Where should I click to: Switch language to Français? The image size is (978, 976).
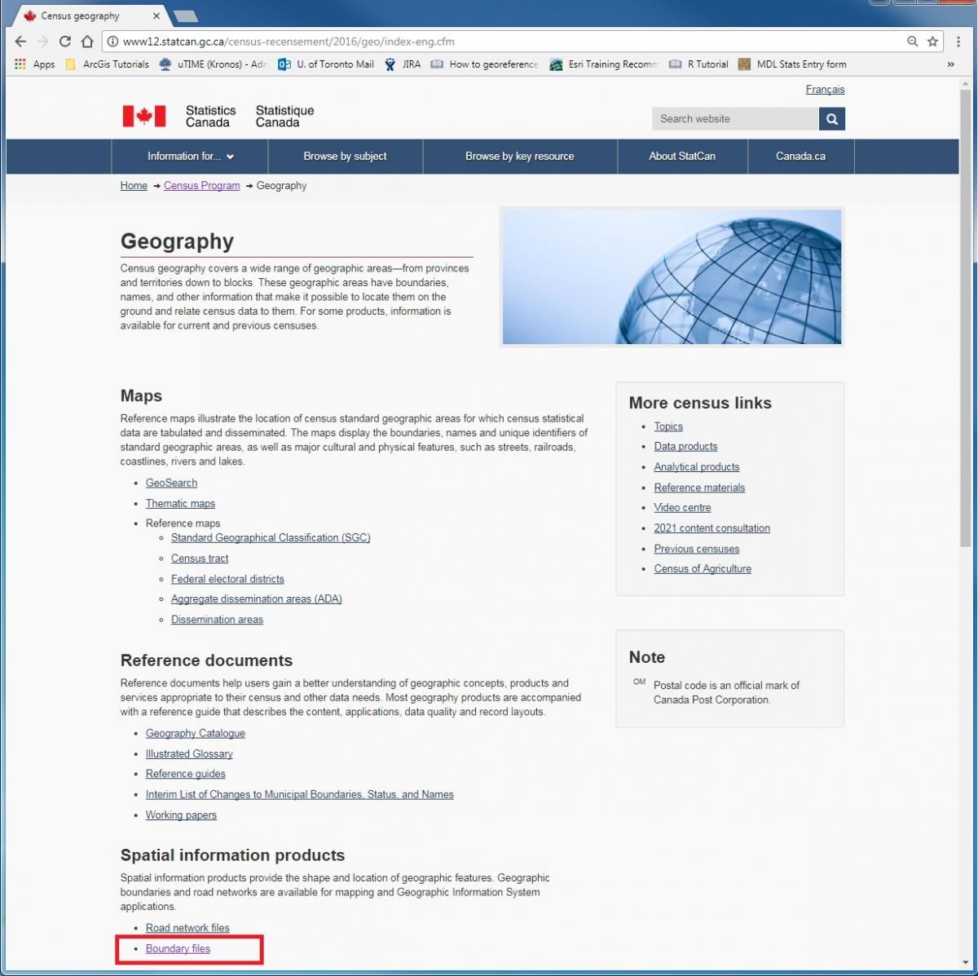point(825,90)
